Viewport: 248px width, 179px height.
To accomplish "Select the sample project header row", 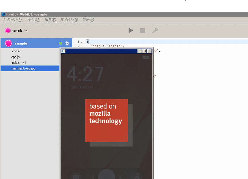I will [x=36, y=43].
